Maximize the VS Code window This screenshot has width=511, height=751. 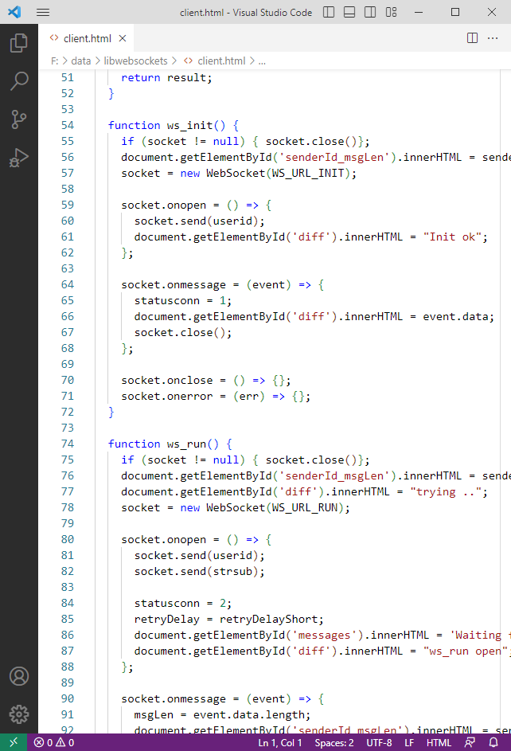[x=455, y=13]
